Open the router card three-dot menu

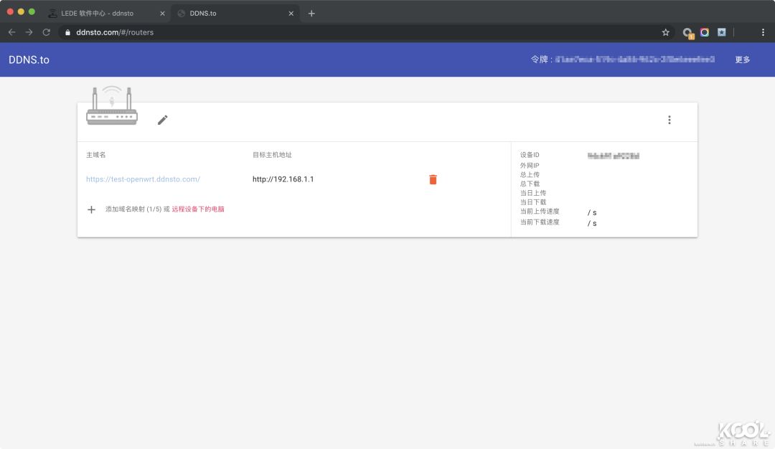click(x=669, y=120)
